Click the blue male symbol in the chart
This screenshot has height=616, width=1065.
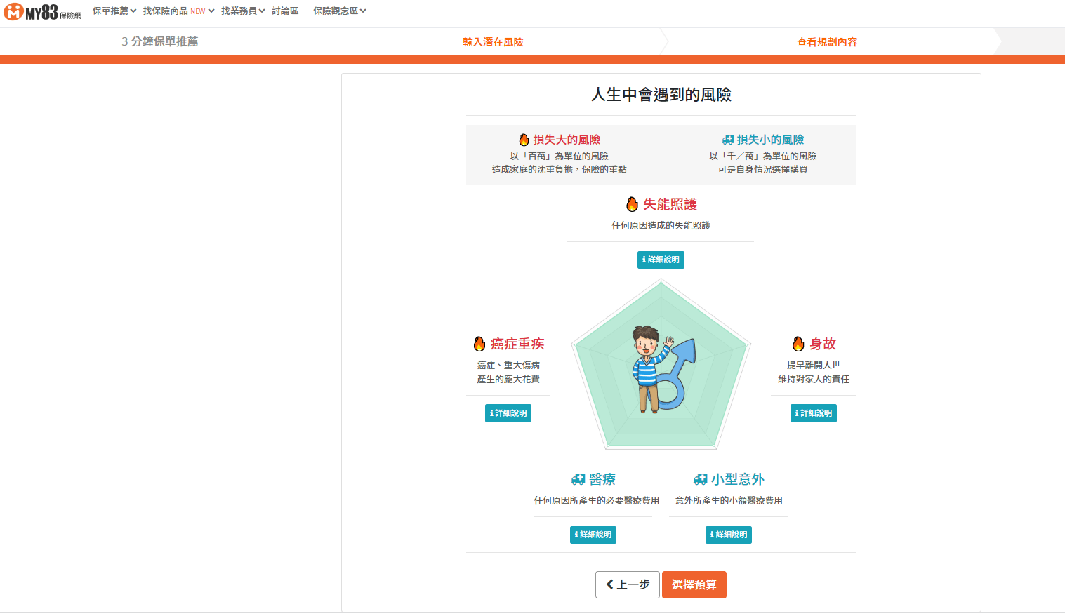[678, 375]
